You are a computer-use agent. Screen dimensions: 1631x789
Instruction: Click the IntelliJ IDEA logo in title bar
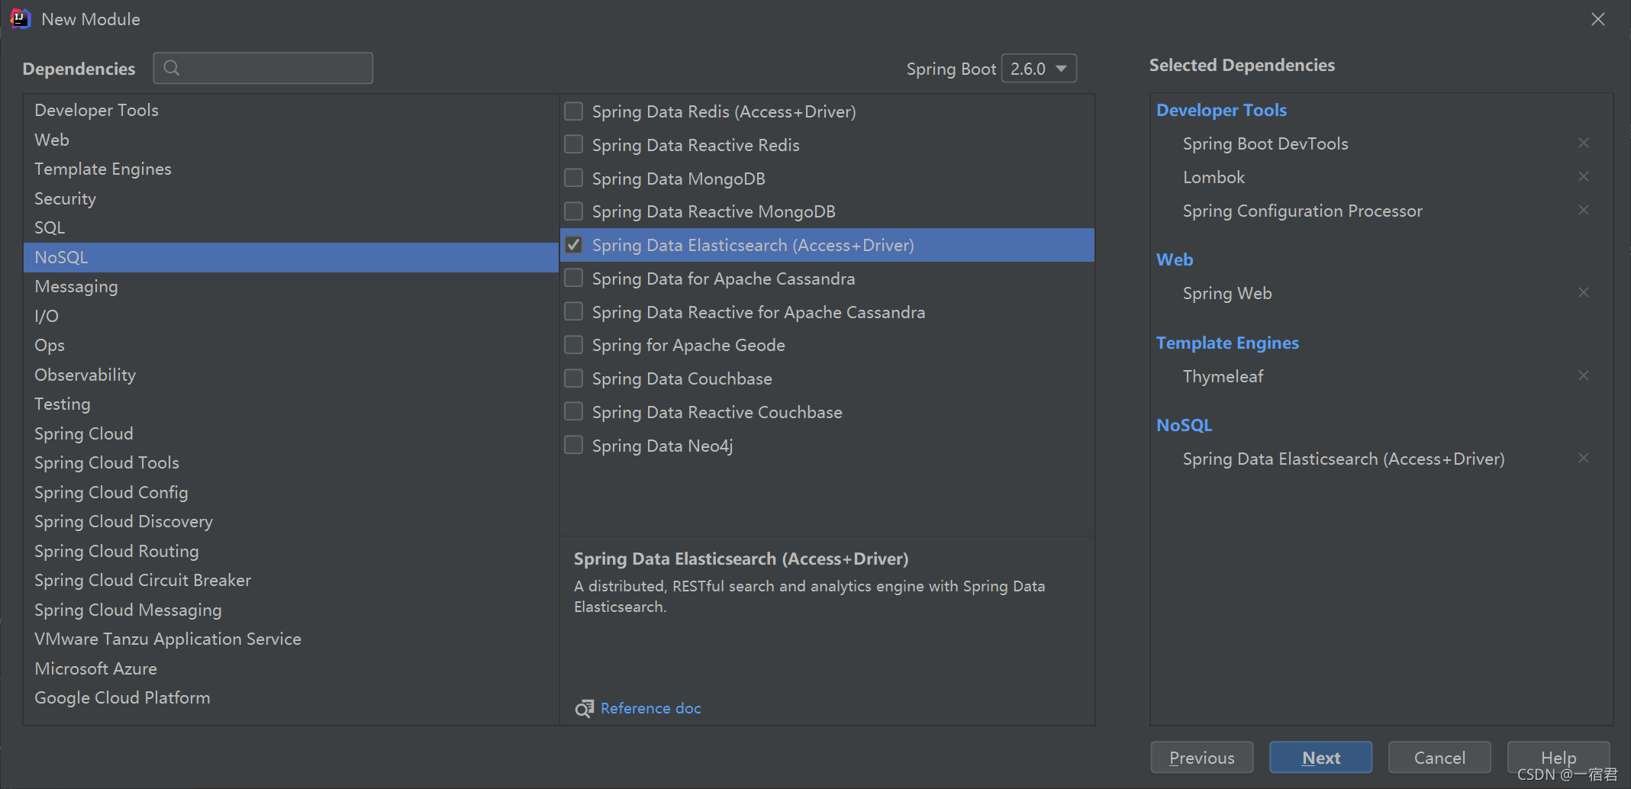[21, 18]
